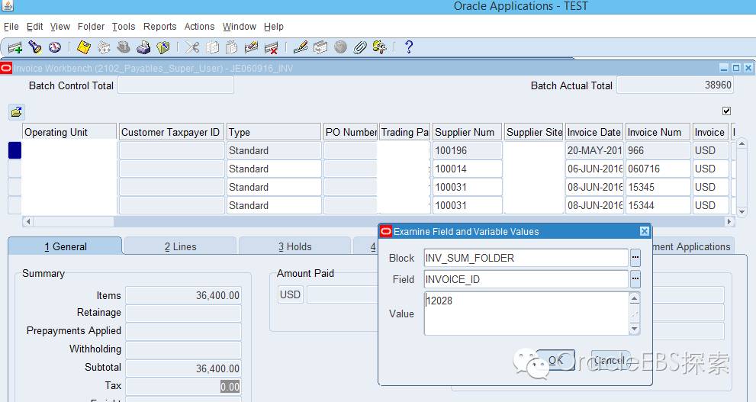Click the Value box scroll up arrow

635,298
